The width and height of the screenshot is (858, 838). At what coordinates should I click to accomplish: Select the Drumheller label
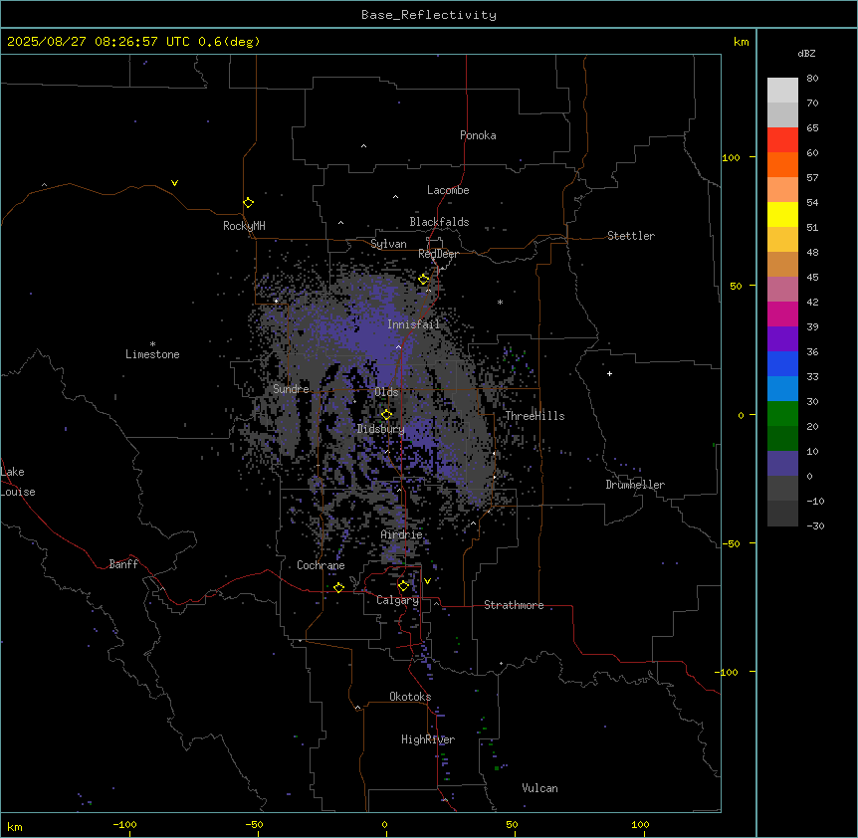[x=635, y=485]
